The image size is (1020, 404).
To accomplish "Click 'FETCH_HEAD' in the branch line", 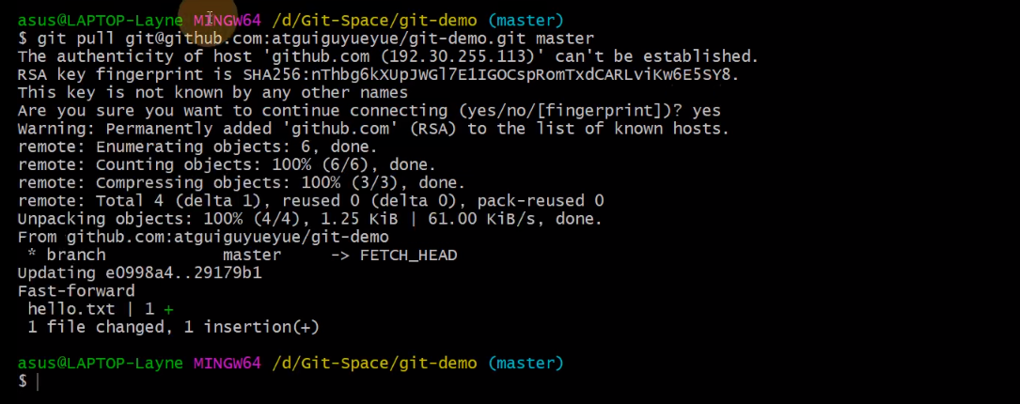I will pyautogui.click(x=409, y=255).
